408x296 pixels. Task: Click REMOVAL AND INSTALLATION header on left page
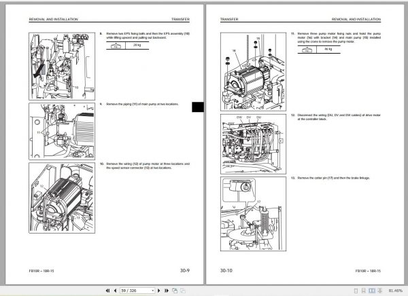coord(53,19)
